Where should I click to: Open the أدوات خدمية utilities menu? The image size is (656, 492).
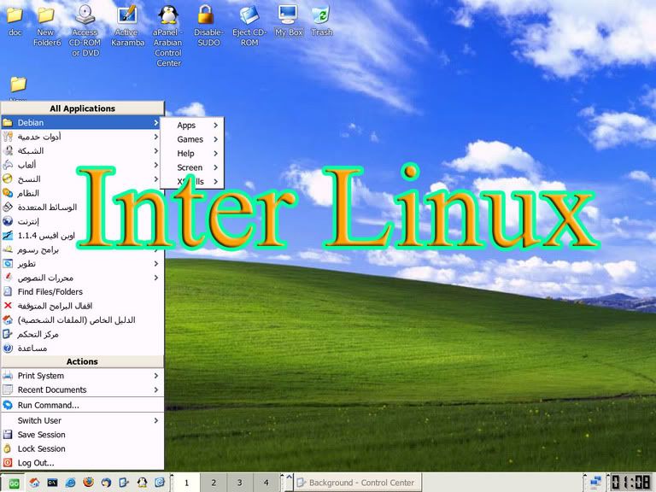pos(82,137)
